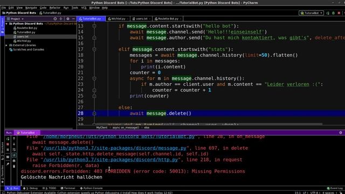Viewport: 345px width, 194px height.
Task: Open the Event Log
Action: [x=335, y=188]
